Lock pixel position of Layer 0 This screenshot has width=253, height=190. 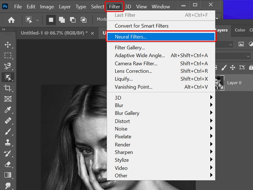coord(233,67)
